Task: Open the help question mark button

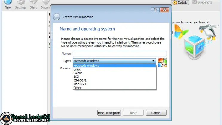Action: tap(155, 10)
